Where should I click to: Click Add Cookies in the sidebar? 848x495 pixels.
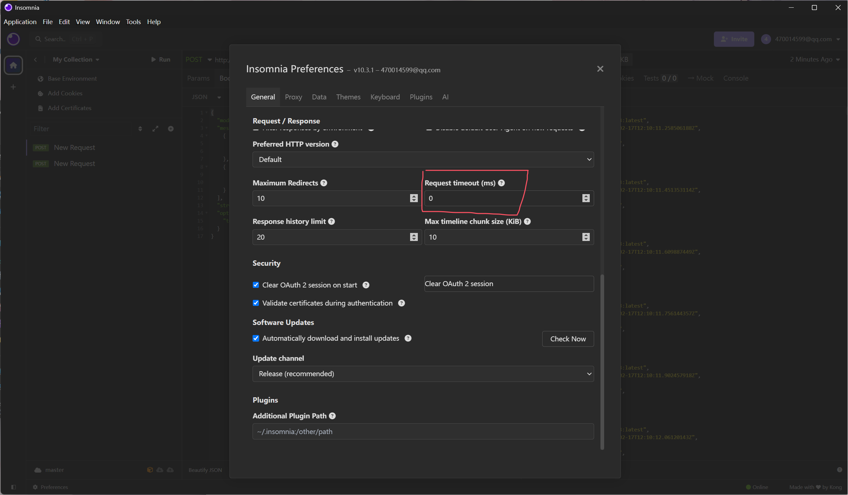click(x=61, y=93)
